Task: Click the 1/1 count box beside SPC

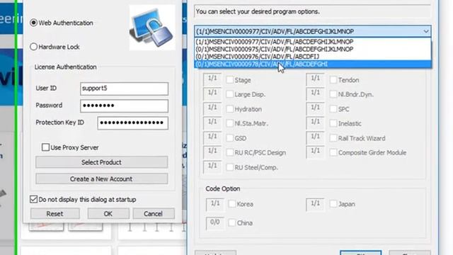Action: pyautogui.click(x=315, y=108)
